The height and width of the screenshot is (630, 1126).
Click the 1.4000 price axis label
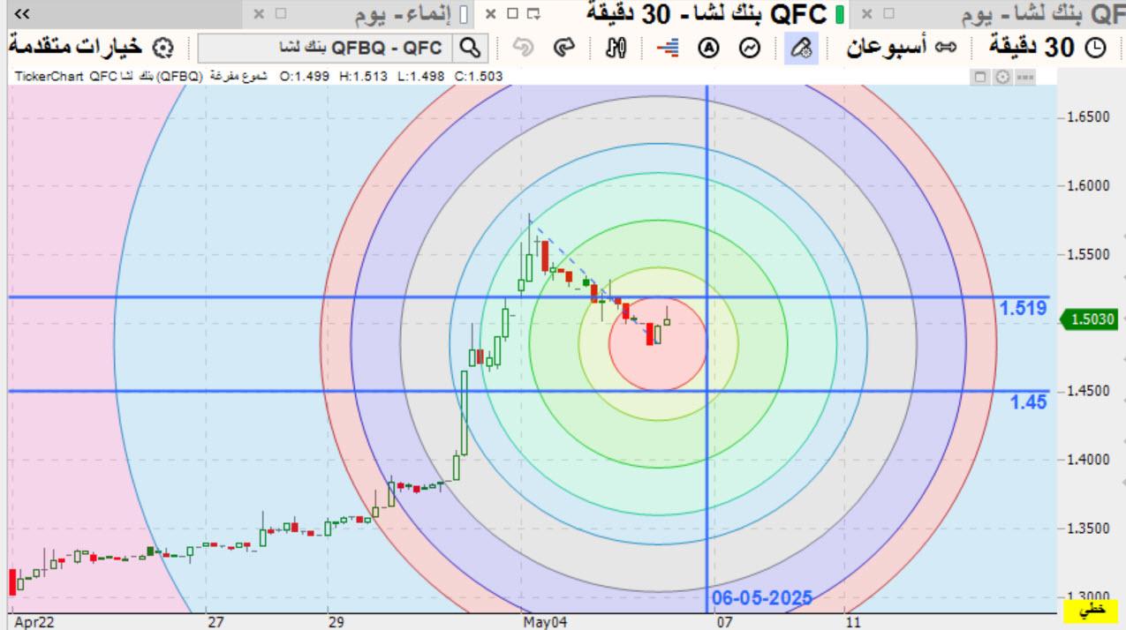pyautogui.click(x=1088, y=460)
